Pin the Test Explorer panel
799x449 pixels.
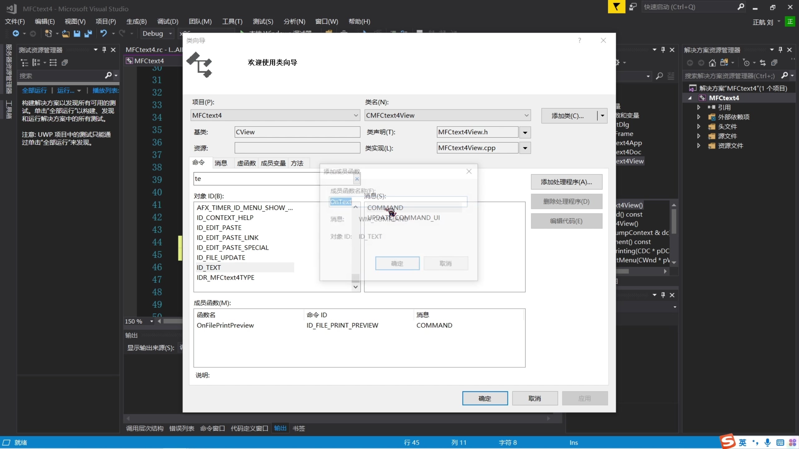click(x=104, y=50)
